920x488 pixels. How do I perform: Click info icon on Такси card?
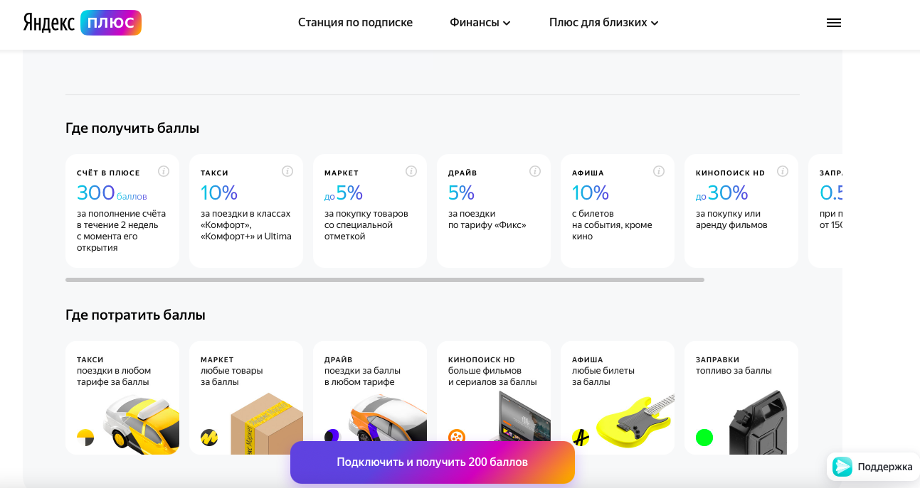[x=287, y=171]
